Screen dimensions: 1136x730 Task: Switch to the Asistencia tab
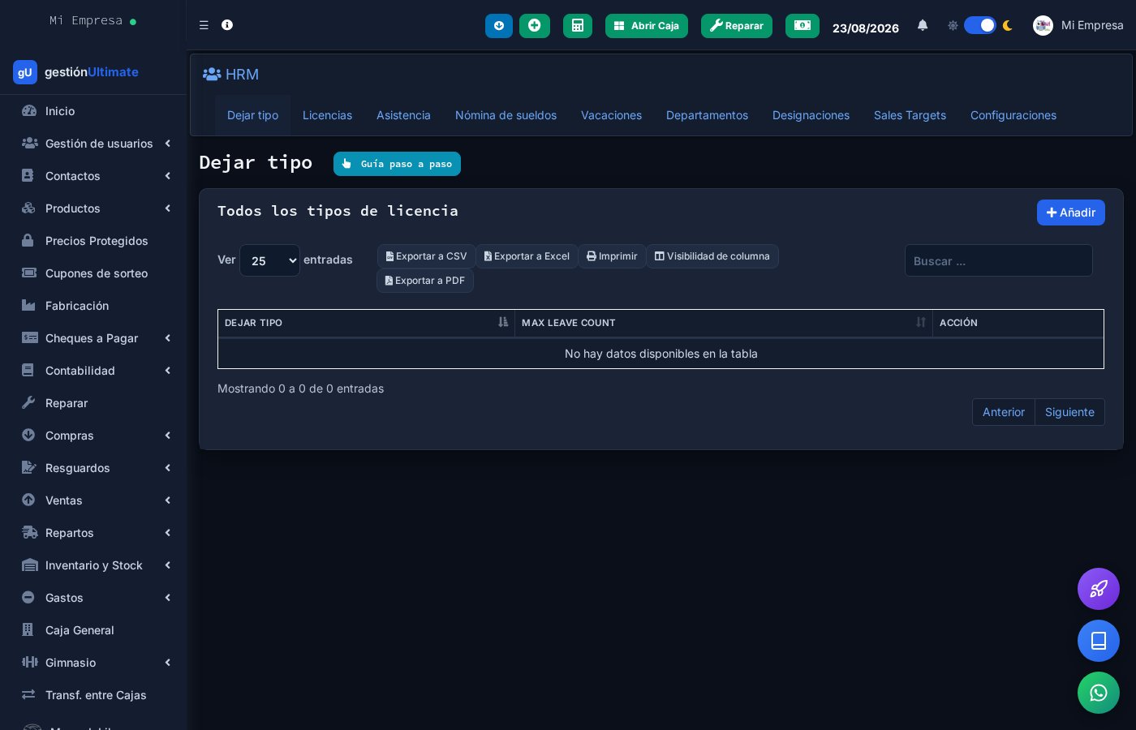click(x=403, y=115)
